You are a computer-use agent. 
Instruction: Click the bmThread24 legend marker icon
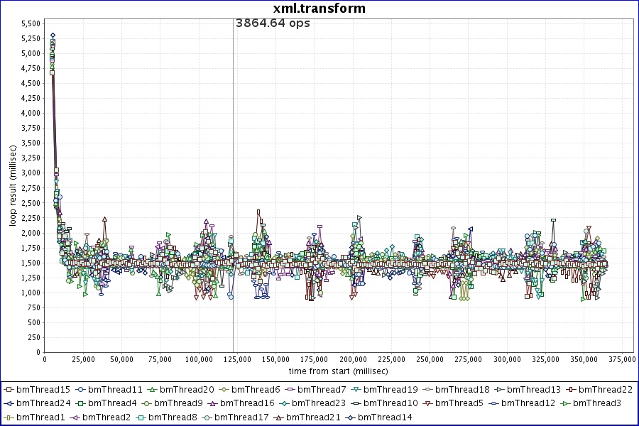coord(9,403)
